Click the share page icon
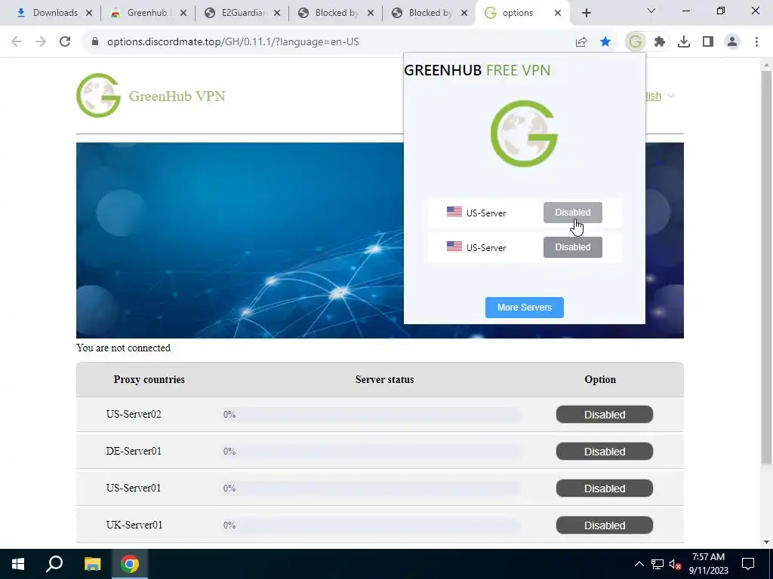 coord(581,42)
